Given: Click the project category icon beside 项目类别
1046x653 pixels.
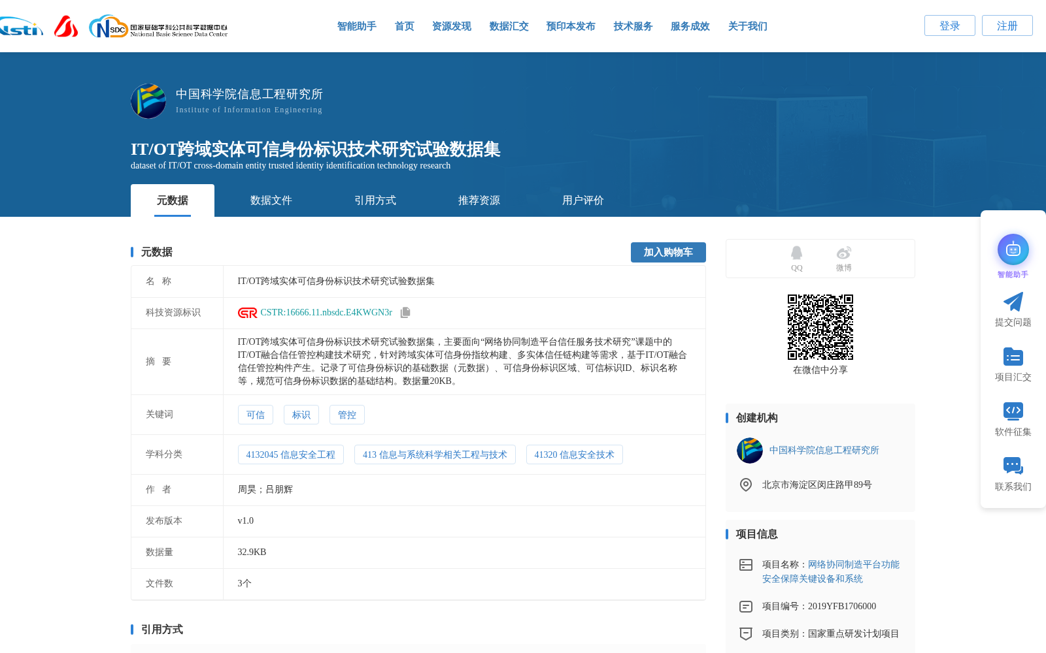Looking at the screenshot, I should coord(745,633).
